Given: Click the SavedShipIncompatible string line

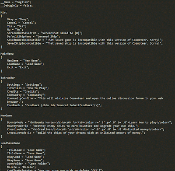Looking at the screenshot, I should pyautogui.click(x=85, y=43).
